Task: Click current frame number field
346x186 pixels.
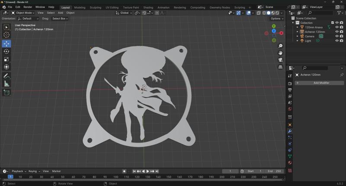Action: coord(230,171)
